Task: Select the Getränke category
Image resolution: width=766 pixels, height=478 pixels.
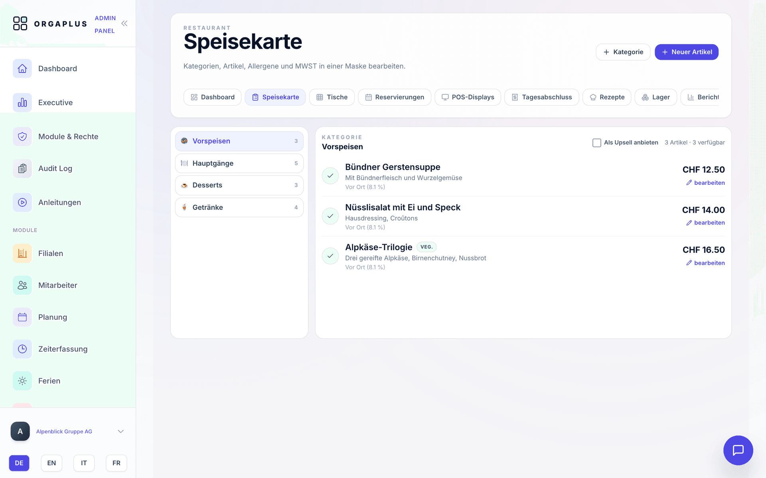Action: point(239,208)
